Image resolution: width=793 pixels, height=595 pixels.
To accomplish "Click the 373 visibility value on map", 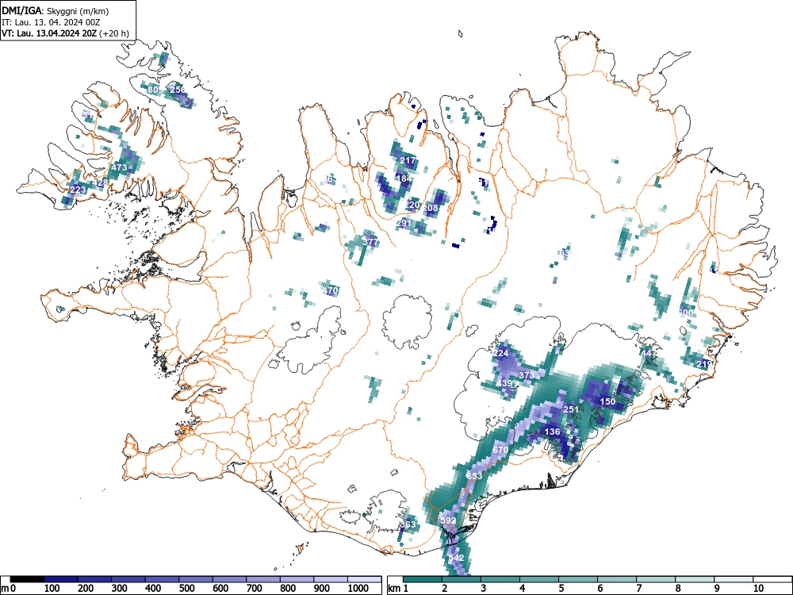I will click(x=527, y=375).
